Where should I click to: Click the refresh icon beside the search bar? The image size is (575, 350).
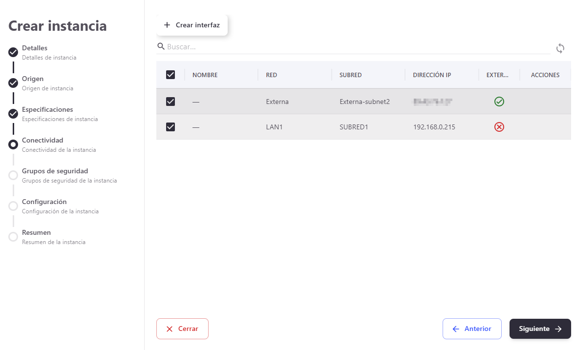click(x=560, y=48)
